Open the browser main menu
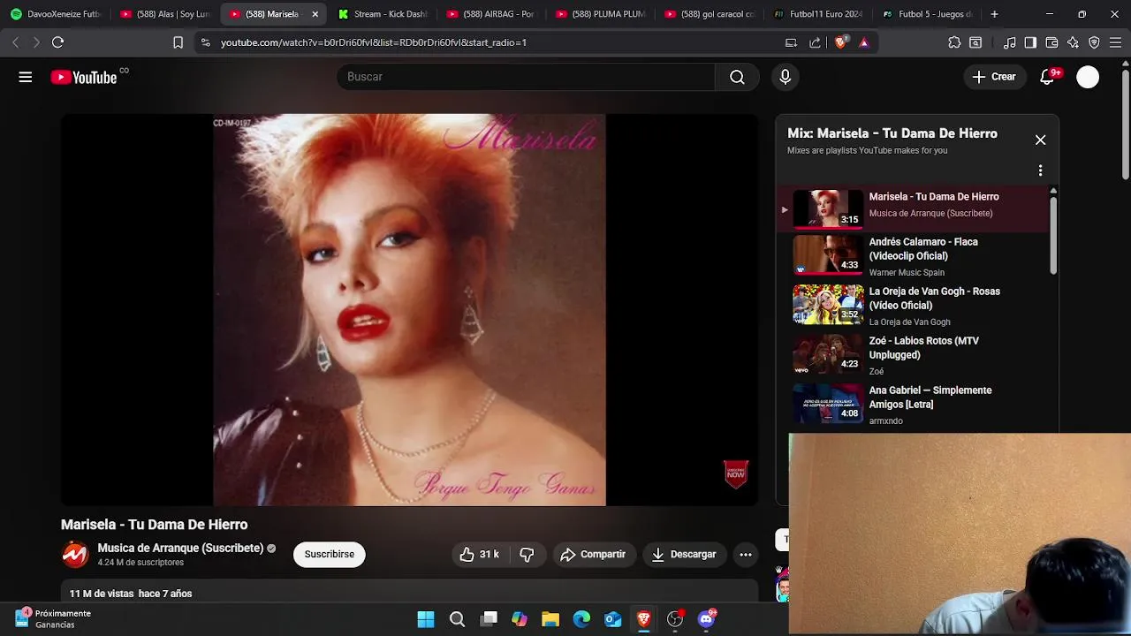Image resolution: width=1131 pixels, height=636 pixels. pyautogui.click(x=1116, y=42)
